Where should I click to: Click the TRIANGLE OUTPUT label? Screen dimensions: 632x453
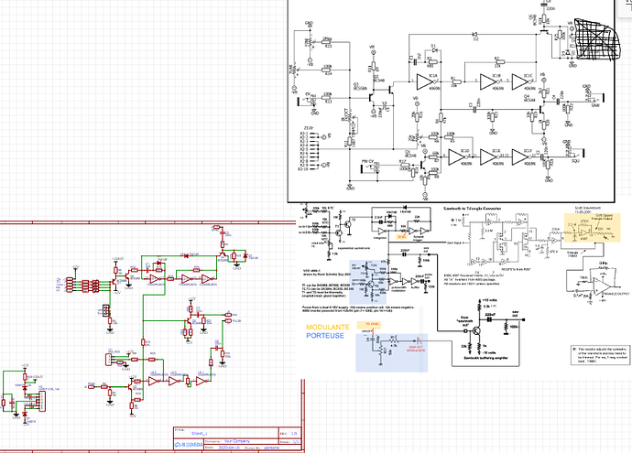click(x=616, y=294)
